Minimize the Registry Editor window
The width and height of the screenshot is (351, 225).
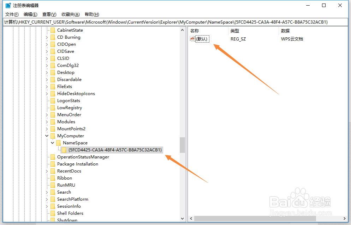pyautogui.click(x=308, y=5)
